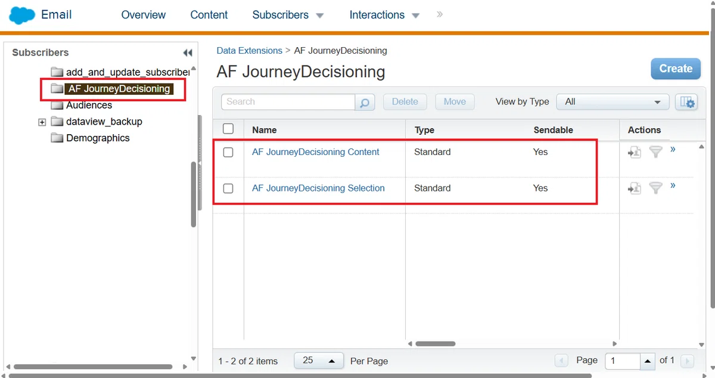This screenshot has width=715, height=378.
Task: Select the AF JourneyDecisioning folder in tree
Action: click(x=119, y=89)
